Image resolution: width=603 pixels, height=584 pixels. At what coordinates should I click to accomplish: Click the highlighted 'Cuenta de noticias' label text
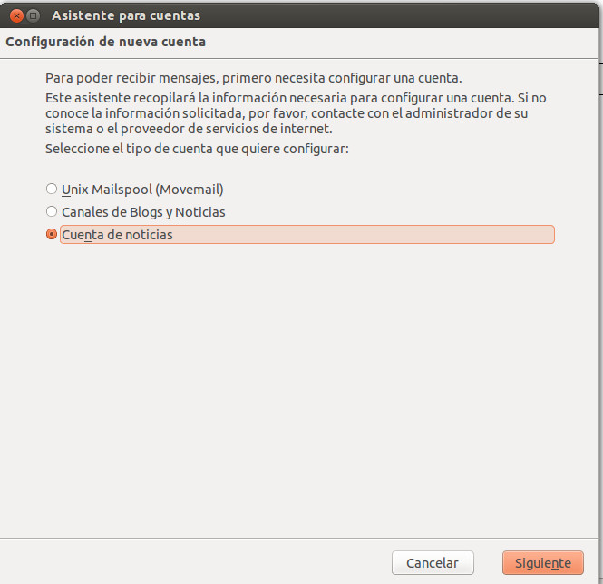pyautogui.click(x=117, y=235)
